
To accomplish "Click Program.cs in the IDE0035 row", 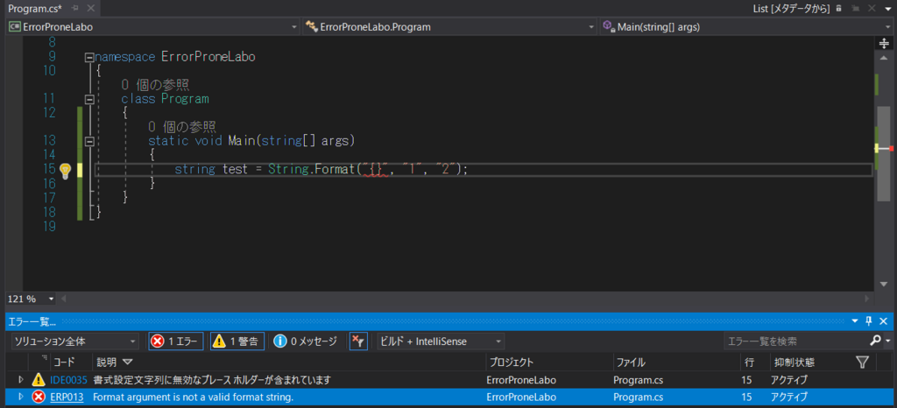I will 638,380.
